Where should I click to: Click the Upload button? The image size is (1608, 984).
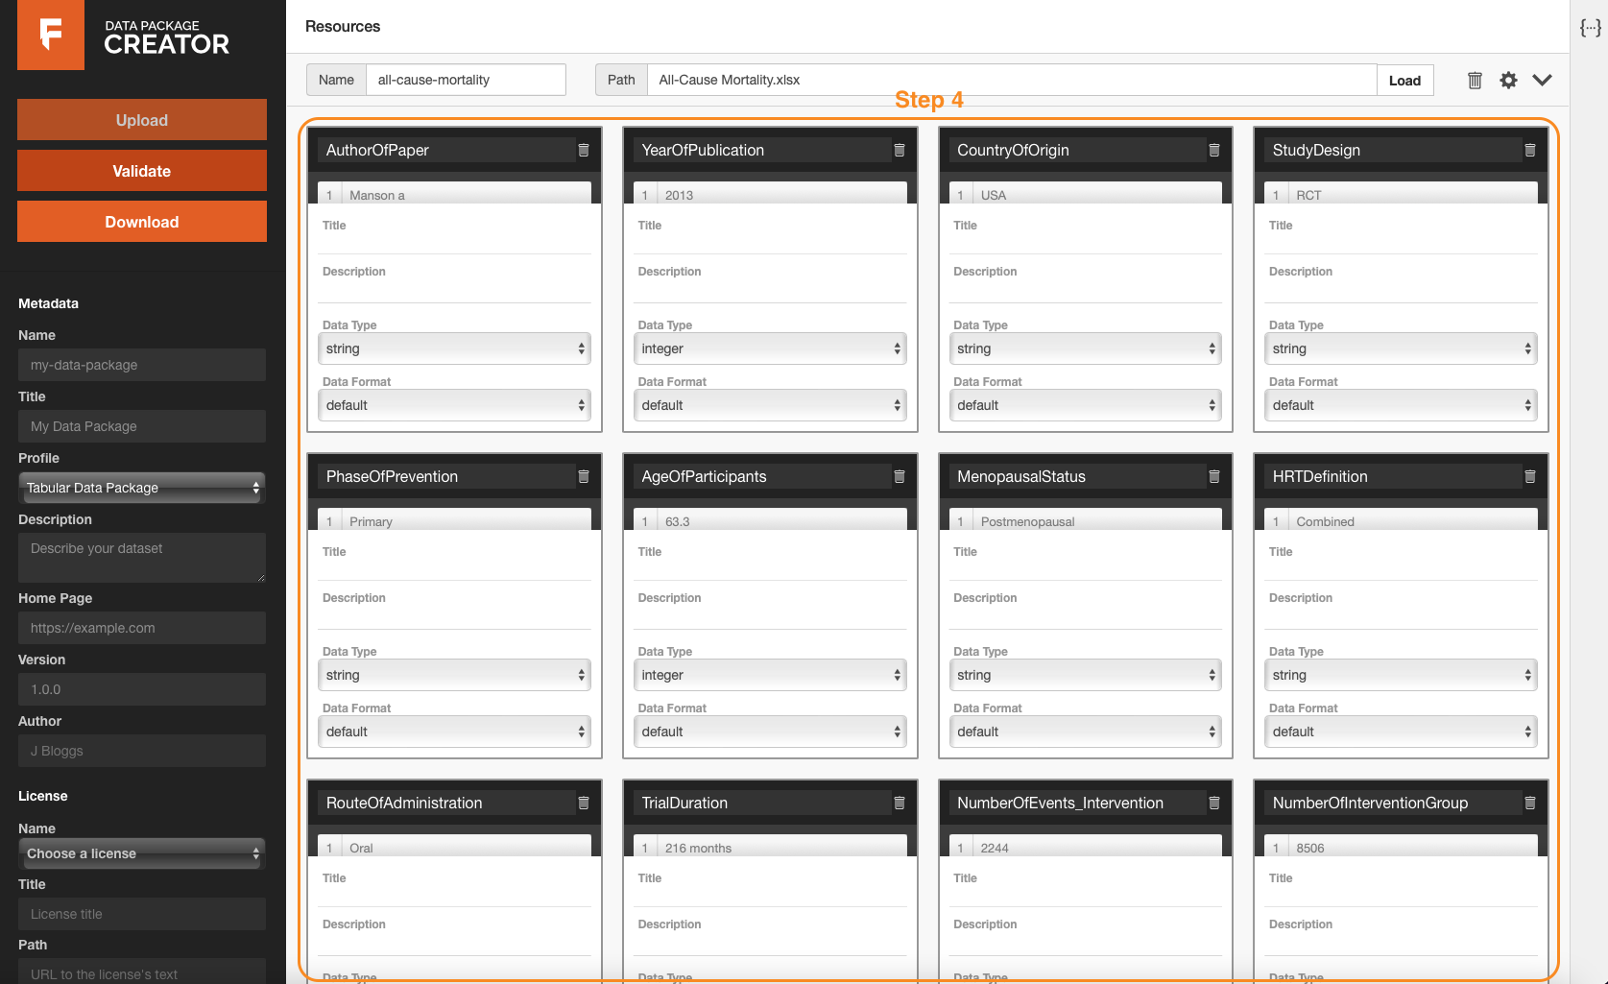point(142,120)
